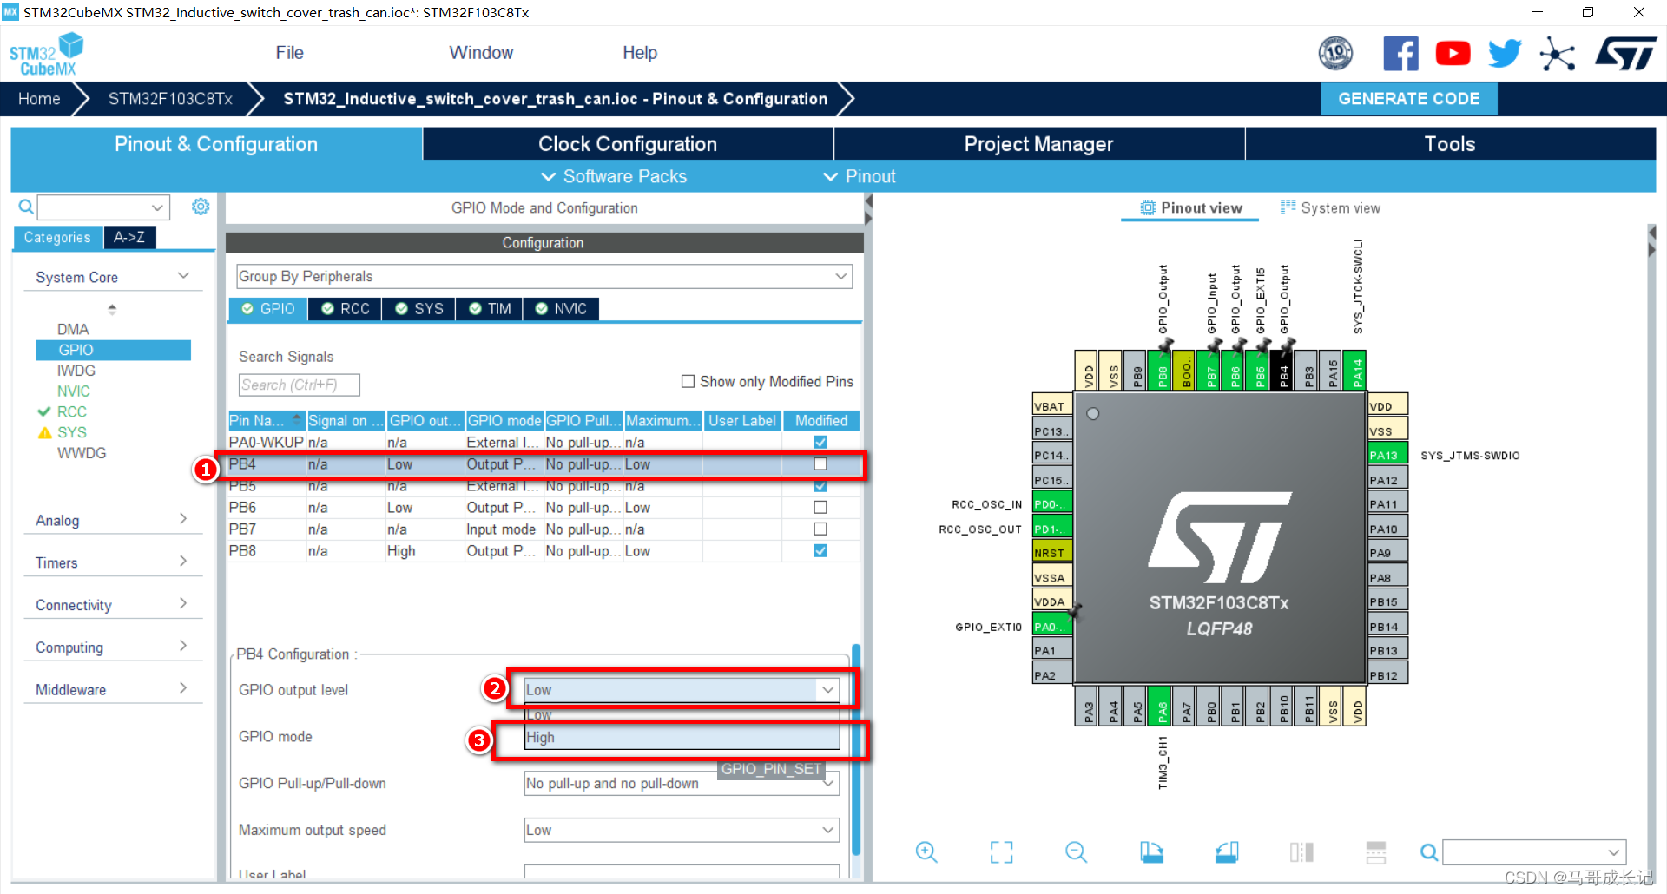Screen dimensions: 1667x894
Task: Switch to the A->Z list tab
Action: click(x=129, y=237)
